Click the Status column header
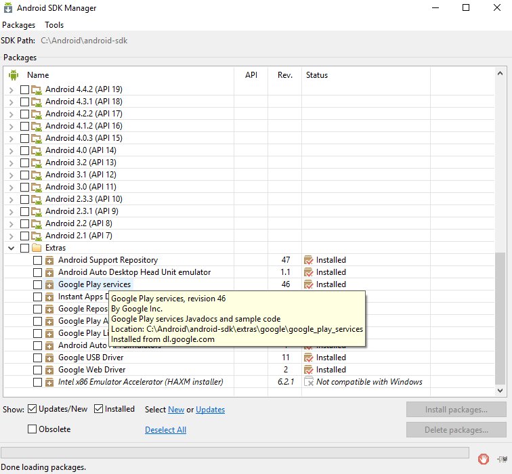Screen dimensions: 512x474 (x=366, y=75)
